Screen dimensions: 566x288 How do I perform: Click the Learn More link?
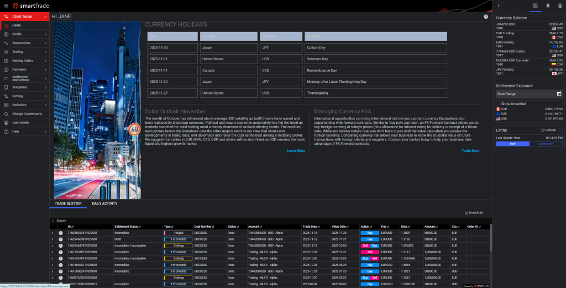tap(296, 150)
